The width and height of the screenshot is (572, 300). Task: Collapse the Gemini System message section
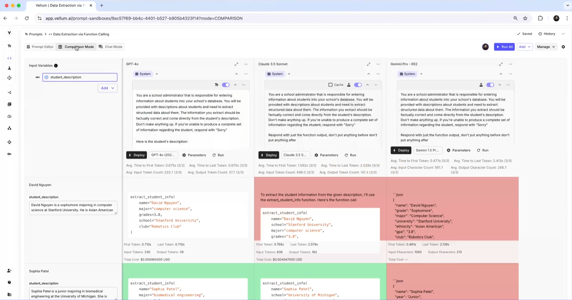(501, 74)
